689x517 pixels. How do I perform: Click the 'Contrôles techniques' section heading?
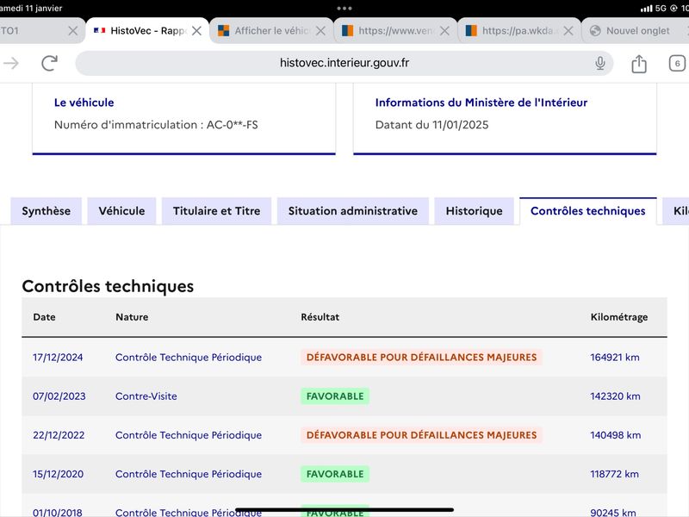[108, 286]
